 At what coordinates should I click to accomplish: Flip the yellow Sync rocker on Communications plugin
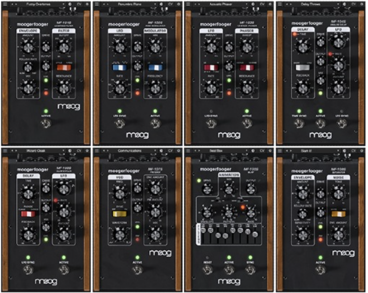(120, 214)
